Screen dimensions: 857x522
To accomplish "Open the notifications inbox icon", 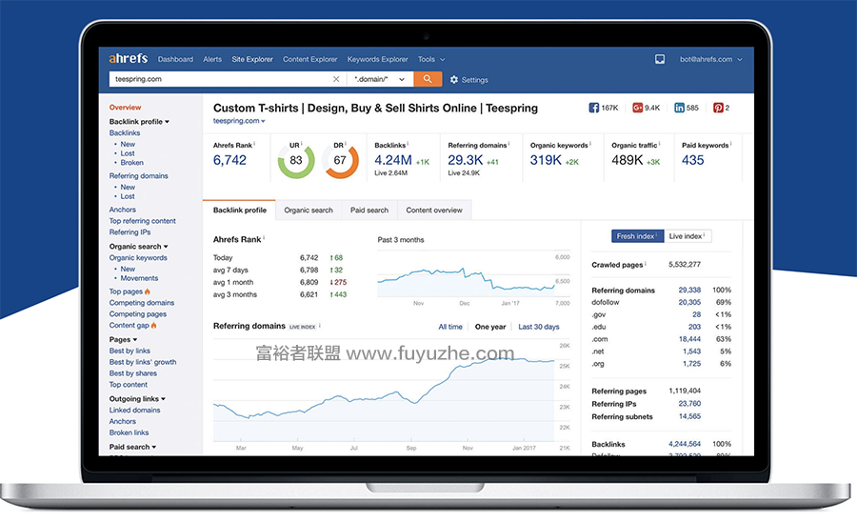I will (x=660, y=59).
